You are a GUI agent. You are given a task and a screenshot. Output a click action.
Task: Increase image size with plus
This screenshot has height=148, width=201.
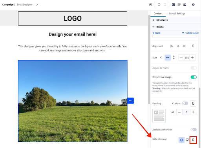click(x=192, y=57)
